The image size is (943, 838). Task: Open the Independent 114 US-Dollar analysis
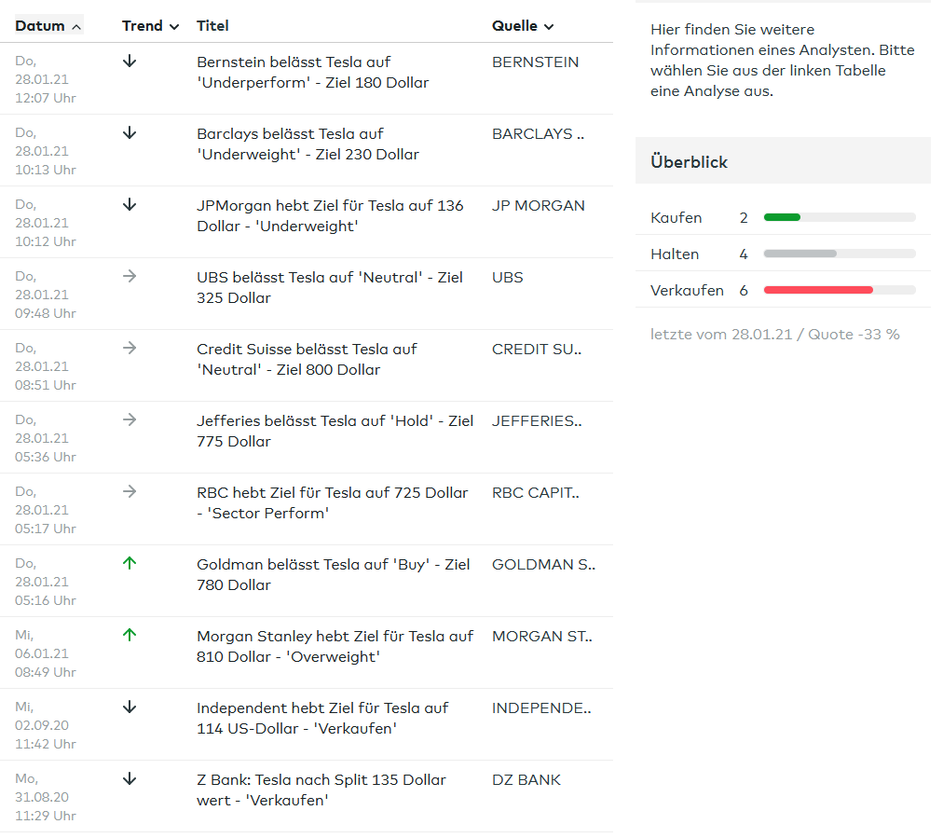(322, 718)
